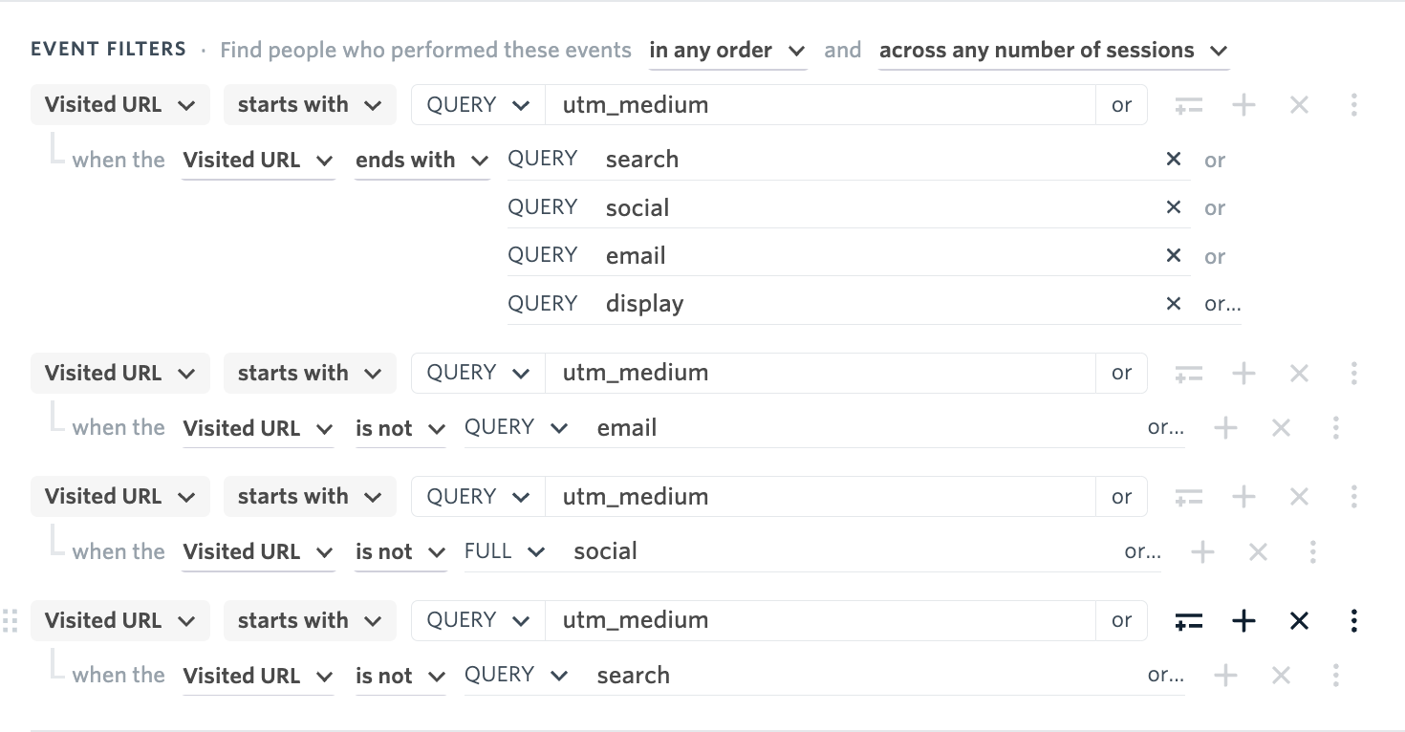Add sub-condition icon on second event filter
Screen dimensions: 1405x732
tap(1188, 373)
